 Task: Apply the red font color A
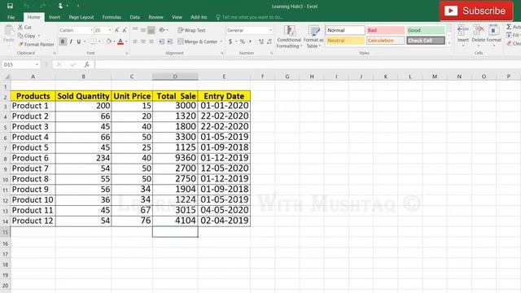pos(120,42)
